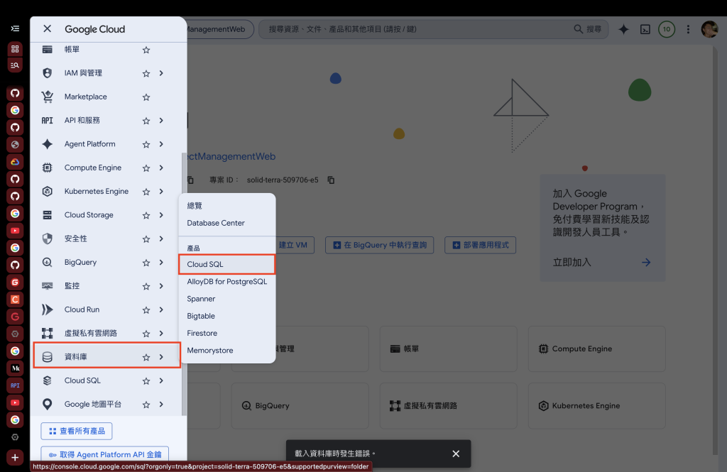Expand Kubernetes Engine submenu chevron
Screen dimensions: 727x472
(161, 192)
